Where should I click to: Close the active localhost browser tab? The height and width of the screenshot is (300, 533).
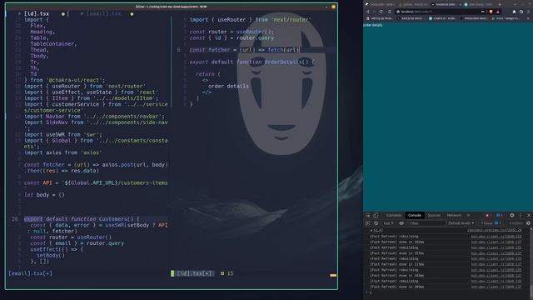pos(461,4)
